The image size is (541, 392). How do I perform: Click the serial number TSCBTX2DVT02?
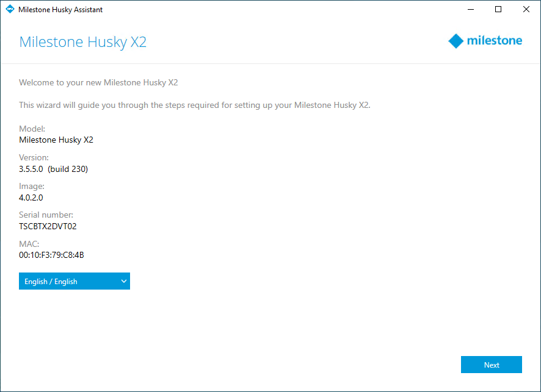coord(48,226)
